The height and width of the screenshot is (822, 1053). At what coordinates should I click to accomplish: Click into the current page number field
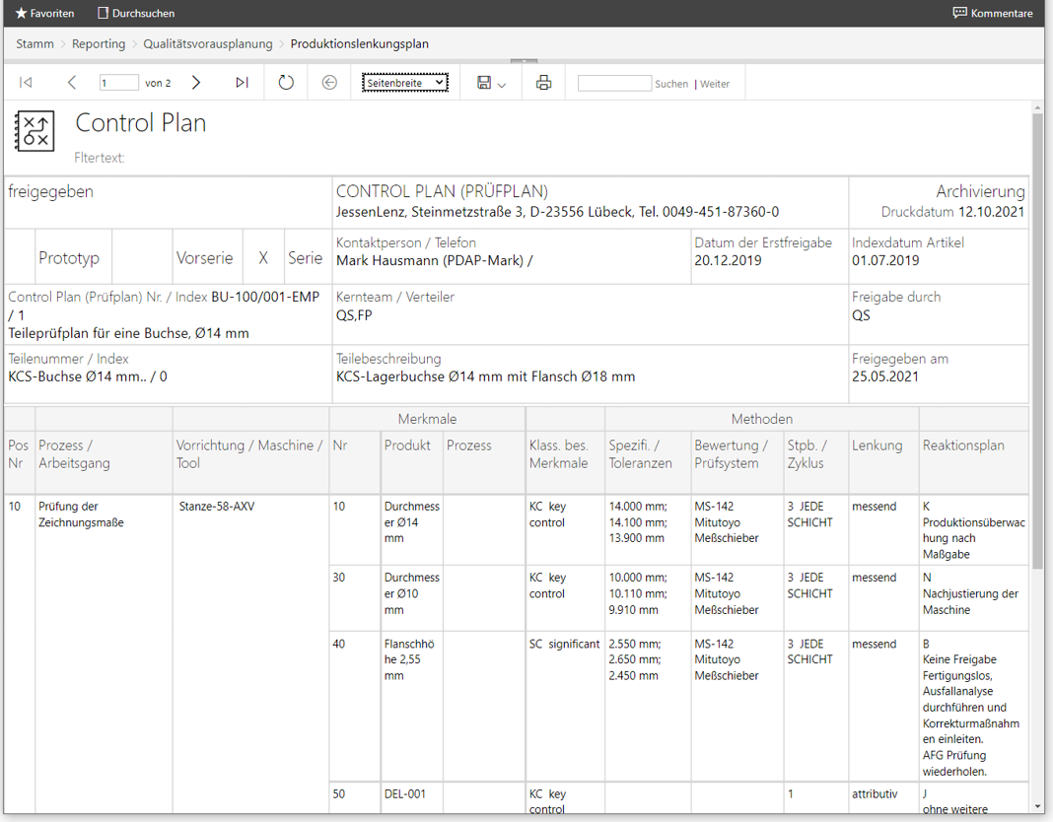[x=118, y=83]
